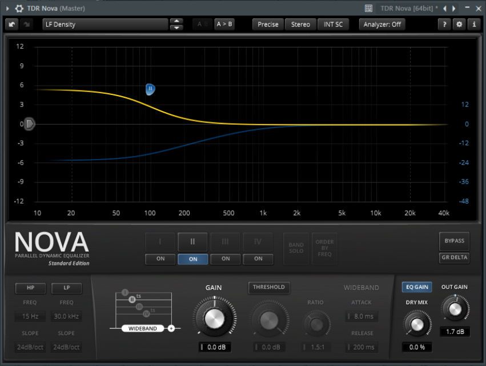Open the LF Density preset dropdown
Screen dimensions: 486x366
coord(106,24)
